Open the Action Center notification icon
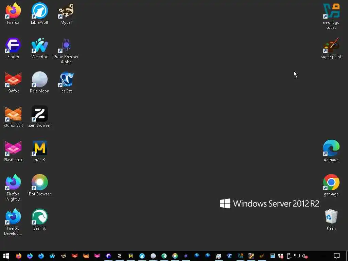The width and height of the screenshot is (348, 261). 337,256
